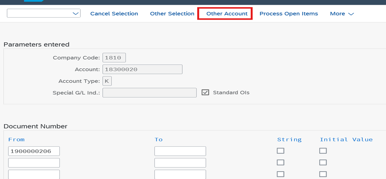The image size is (386, 179).
Task: Enable String checkbox in second row
Action: click(x=280, y=162)
